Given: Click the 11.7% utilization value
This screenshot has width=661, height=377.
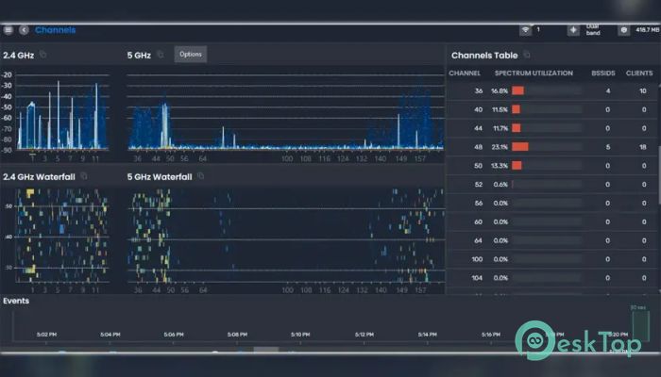Looking at the screenshot, I should point(500,128).
